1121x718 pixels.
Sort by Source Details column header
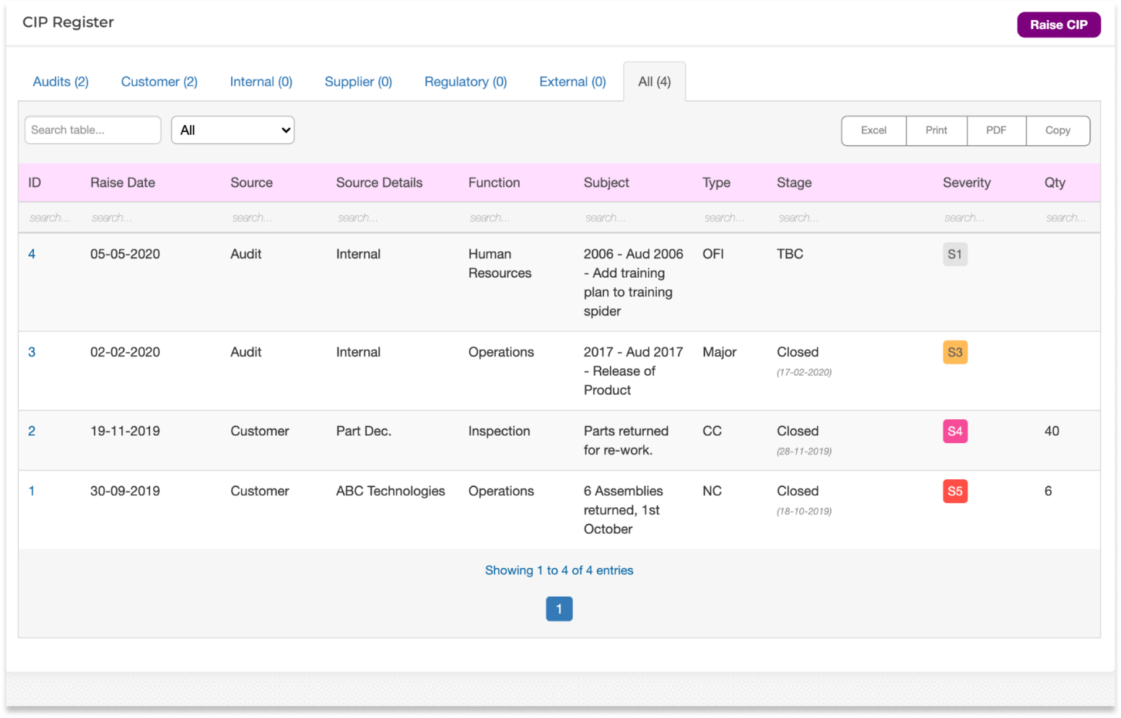[x=379, y=183]
